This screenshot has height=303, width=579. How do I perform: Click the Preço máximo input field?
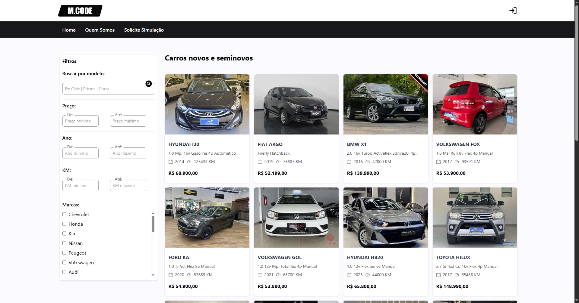coord(128,121)
